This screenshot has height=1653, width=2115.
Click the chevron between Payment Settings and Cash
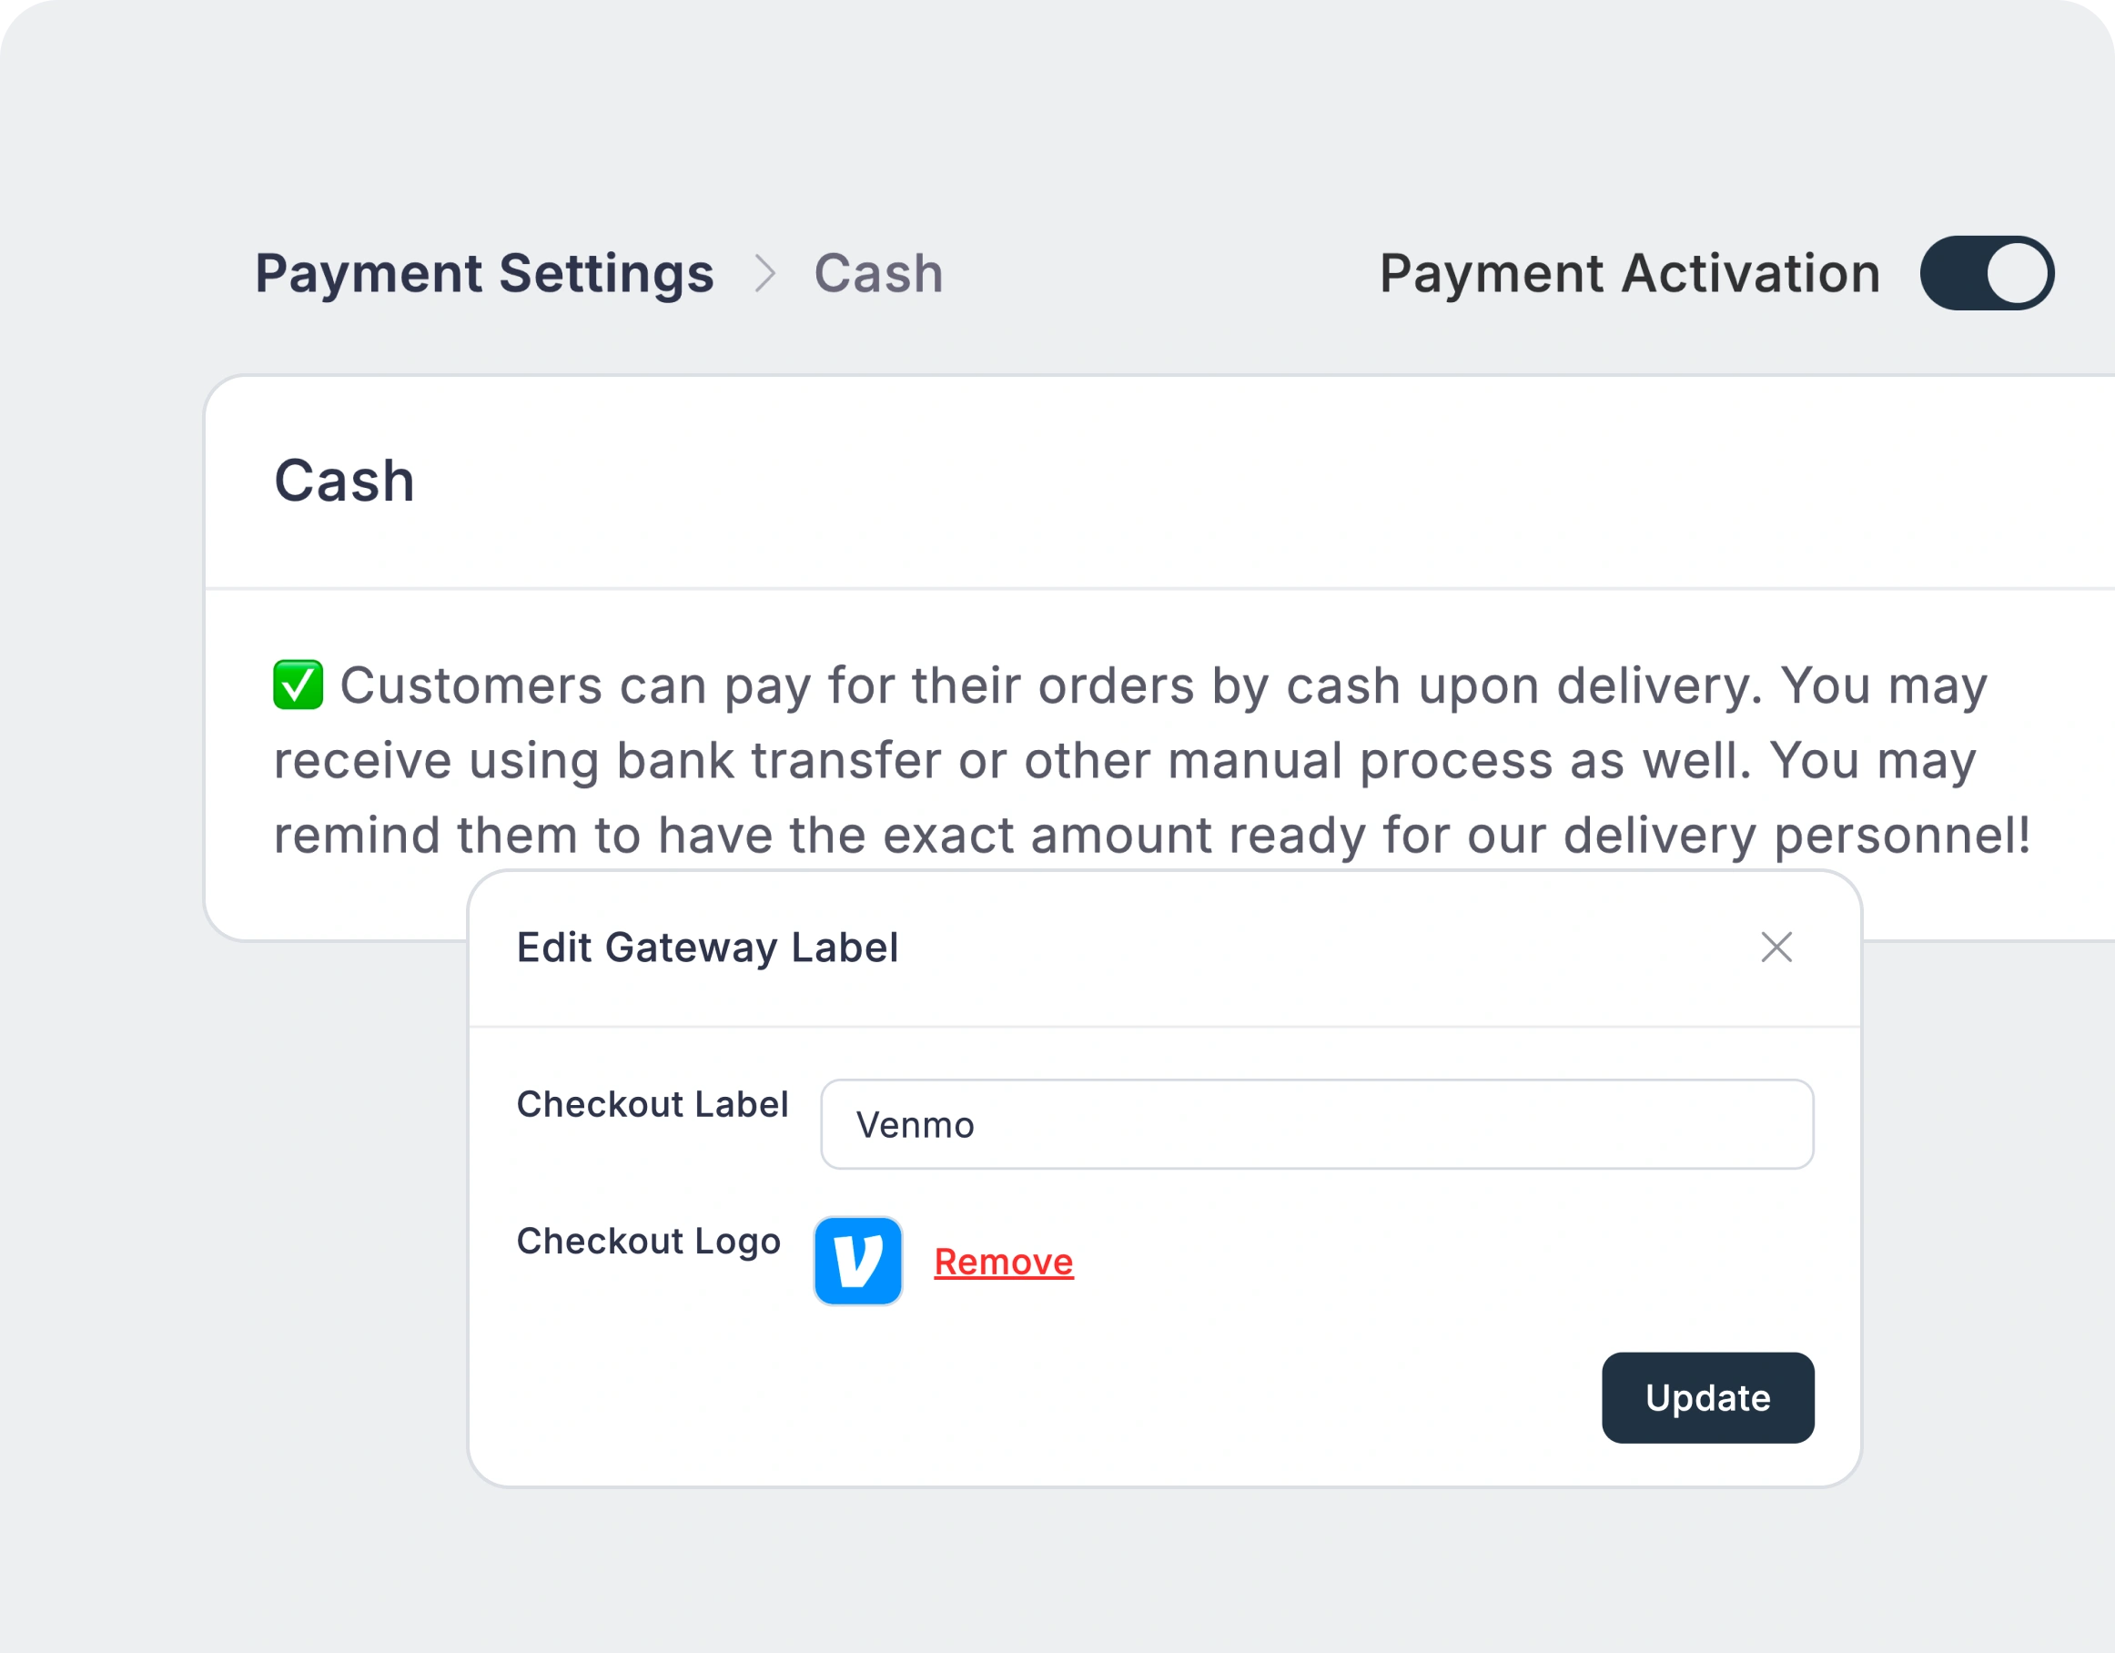pos(767,272)
